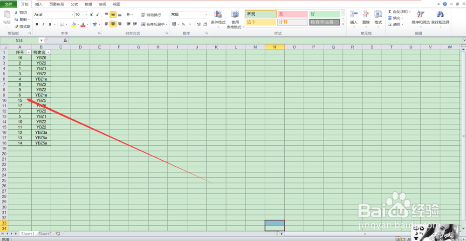Open the 构建名 column filter dropdown

48,52
